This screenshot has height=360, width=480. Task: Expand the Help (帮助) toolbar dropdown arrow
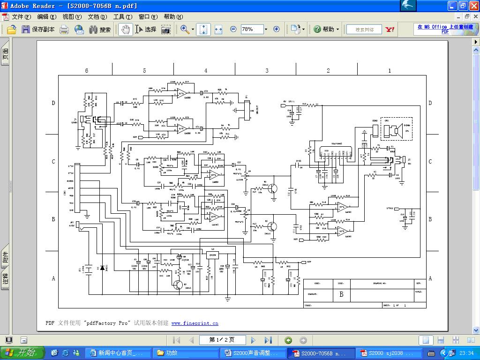pyautogui.click(x=338, y=30)
